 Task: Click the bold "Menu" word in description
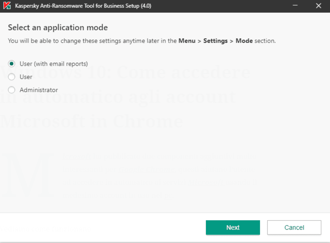187,41
